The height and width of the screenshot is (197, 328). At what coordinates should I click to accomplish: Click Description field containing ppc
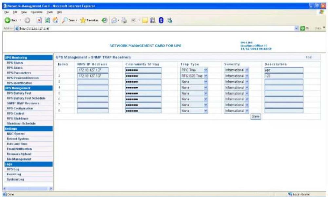(284, 70)
